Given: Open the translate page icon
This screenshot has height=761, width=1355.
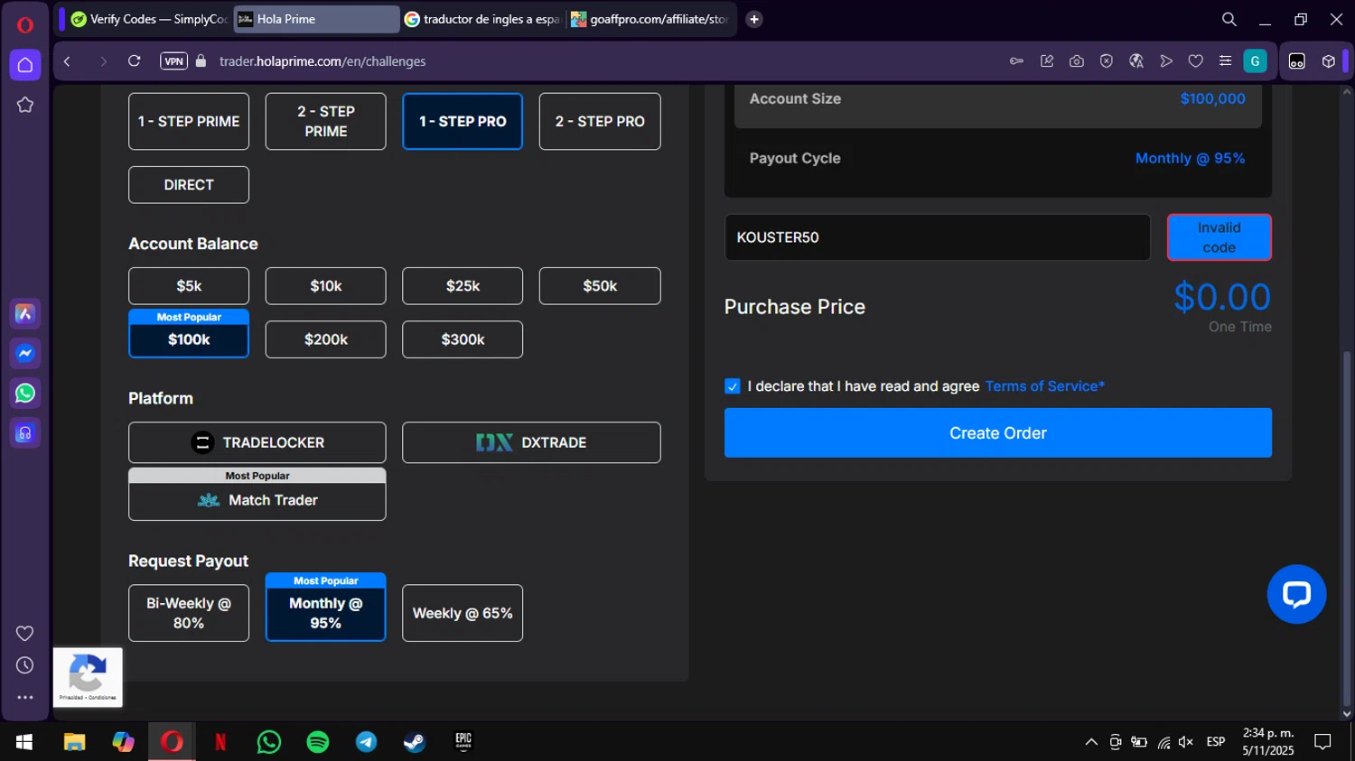Looking at the screenshot, I should tap(1136, 61).
